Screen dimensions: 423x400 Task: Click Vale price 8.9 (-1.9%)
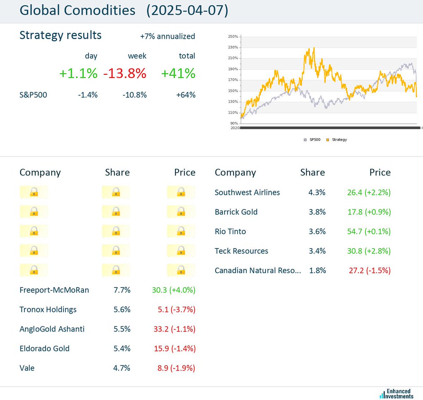176,368
